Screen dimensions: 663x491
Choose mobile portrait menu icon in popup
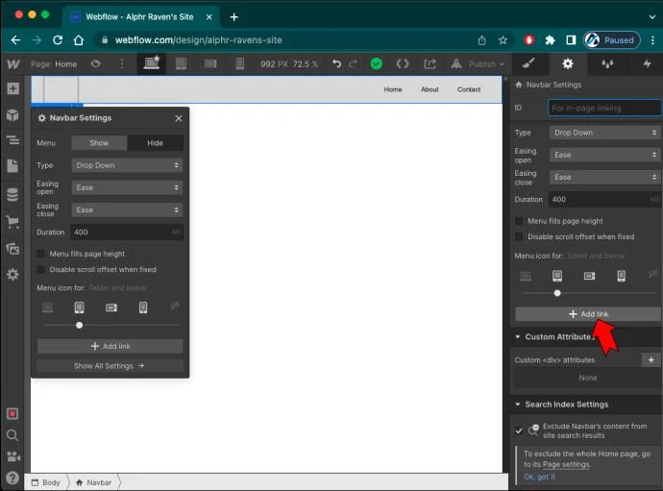tap(143, 307)
